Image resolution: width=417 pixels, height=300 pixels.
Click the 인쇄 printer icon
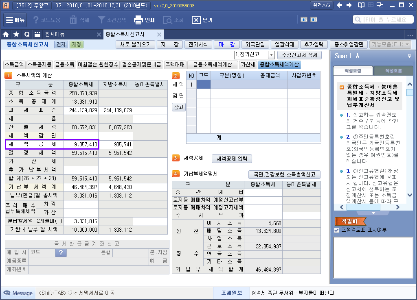[138, 20]
